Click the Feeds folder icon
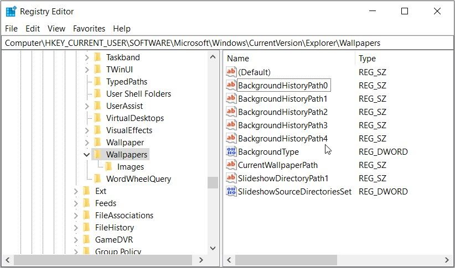 point(86,203)
